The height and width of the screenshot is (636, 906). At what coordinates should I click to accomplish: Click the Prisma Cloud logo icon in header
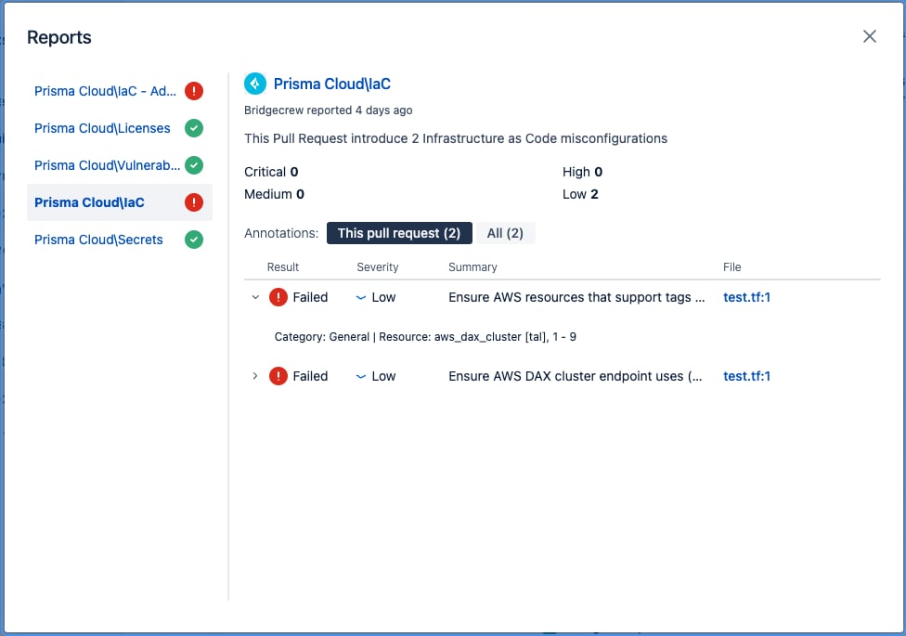coord(254,84)
